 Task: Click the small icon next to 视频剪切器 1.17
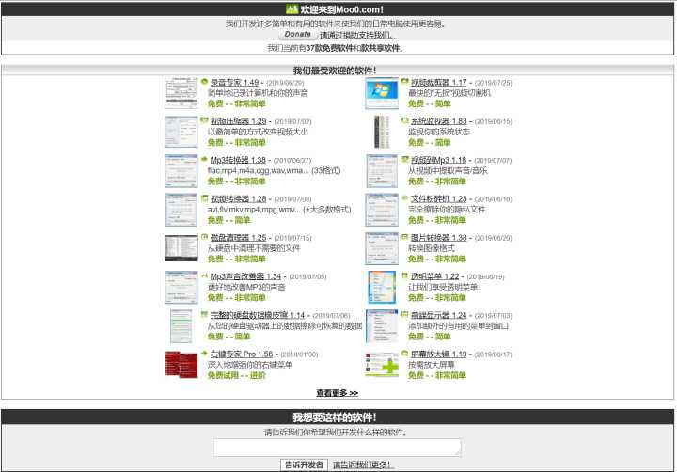tap(404, 82)
